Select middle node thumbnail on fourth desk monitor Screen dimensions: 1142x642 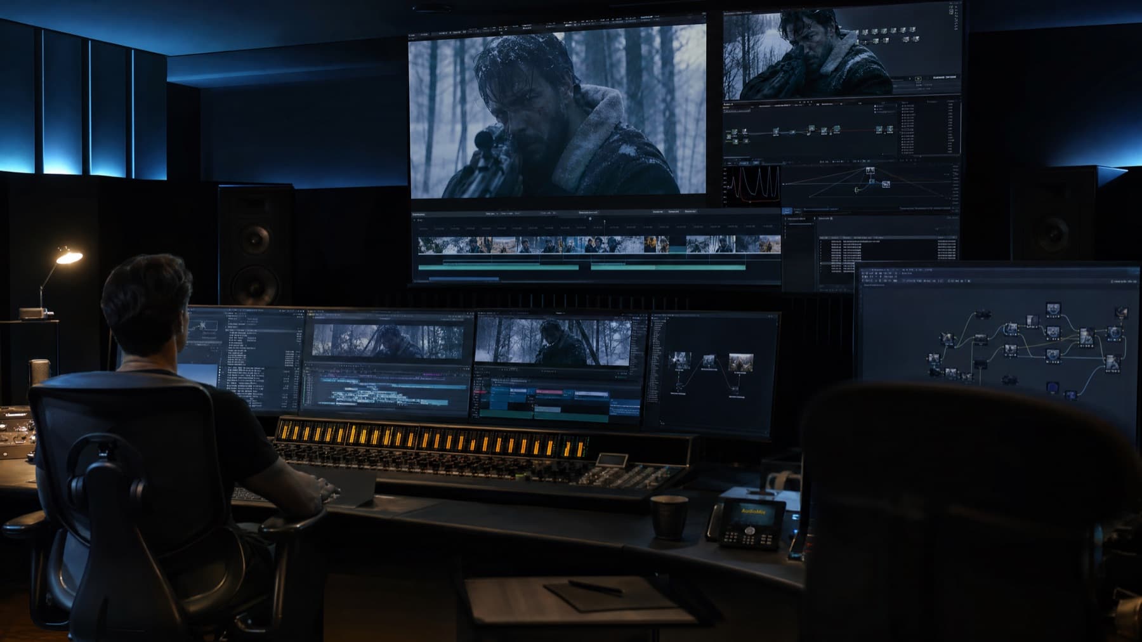click(709, 360)
